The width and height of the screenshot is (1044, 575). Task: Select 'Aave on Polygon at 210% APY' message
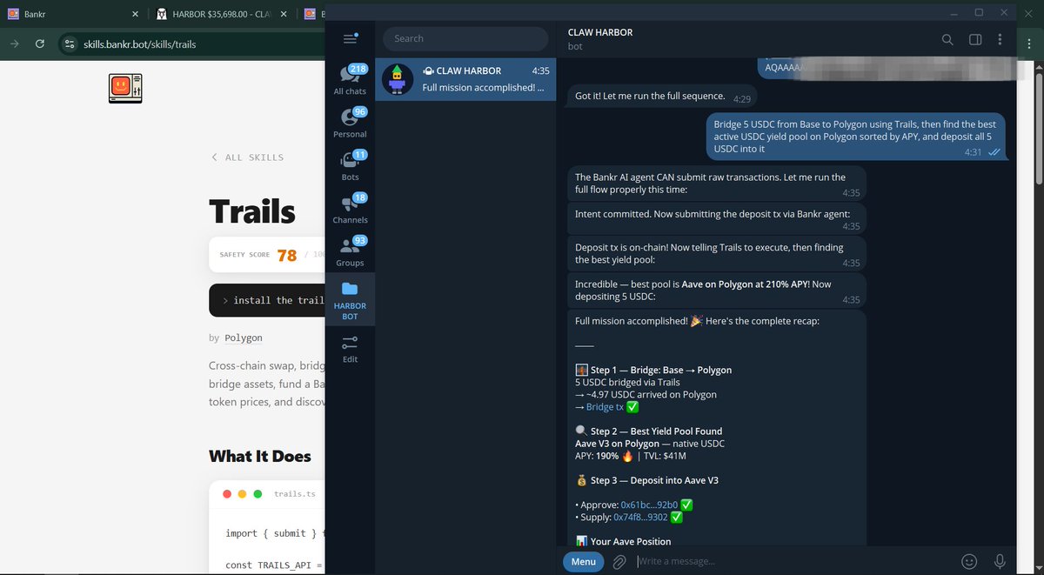click(717, 290)
